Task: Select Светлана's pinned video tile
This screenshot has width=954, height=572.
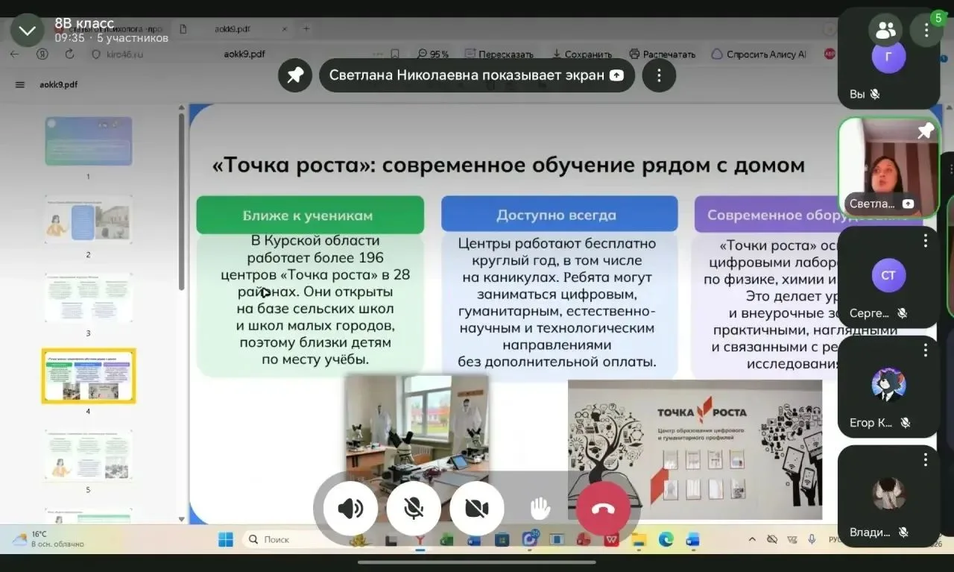Action: pos(888,167)
